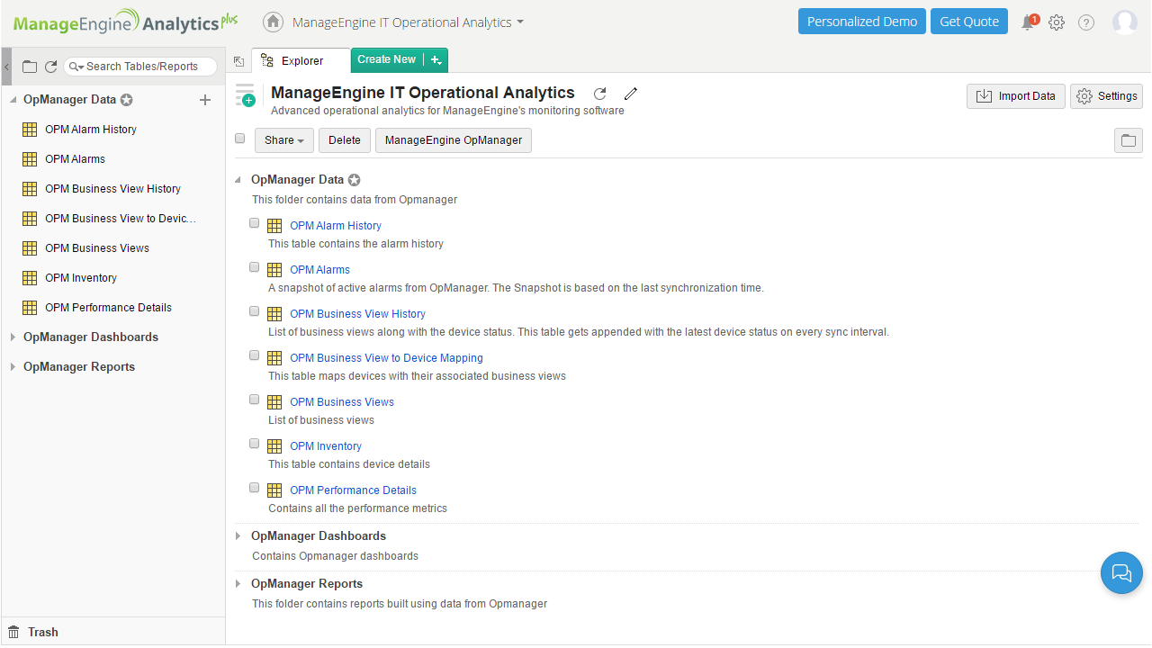Viewport: 1152px width, 648px height.
Task: Open the Share dropdown
Action: click(284, 140)
